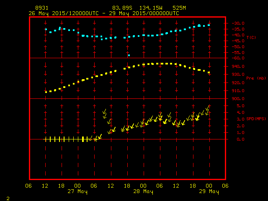Select temperature tick "-40.0"

(x=238, y=35)
